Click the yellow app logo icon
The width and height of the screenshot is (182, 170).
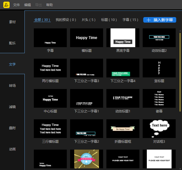coord(6,5)
